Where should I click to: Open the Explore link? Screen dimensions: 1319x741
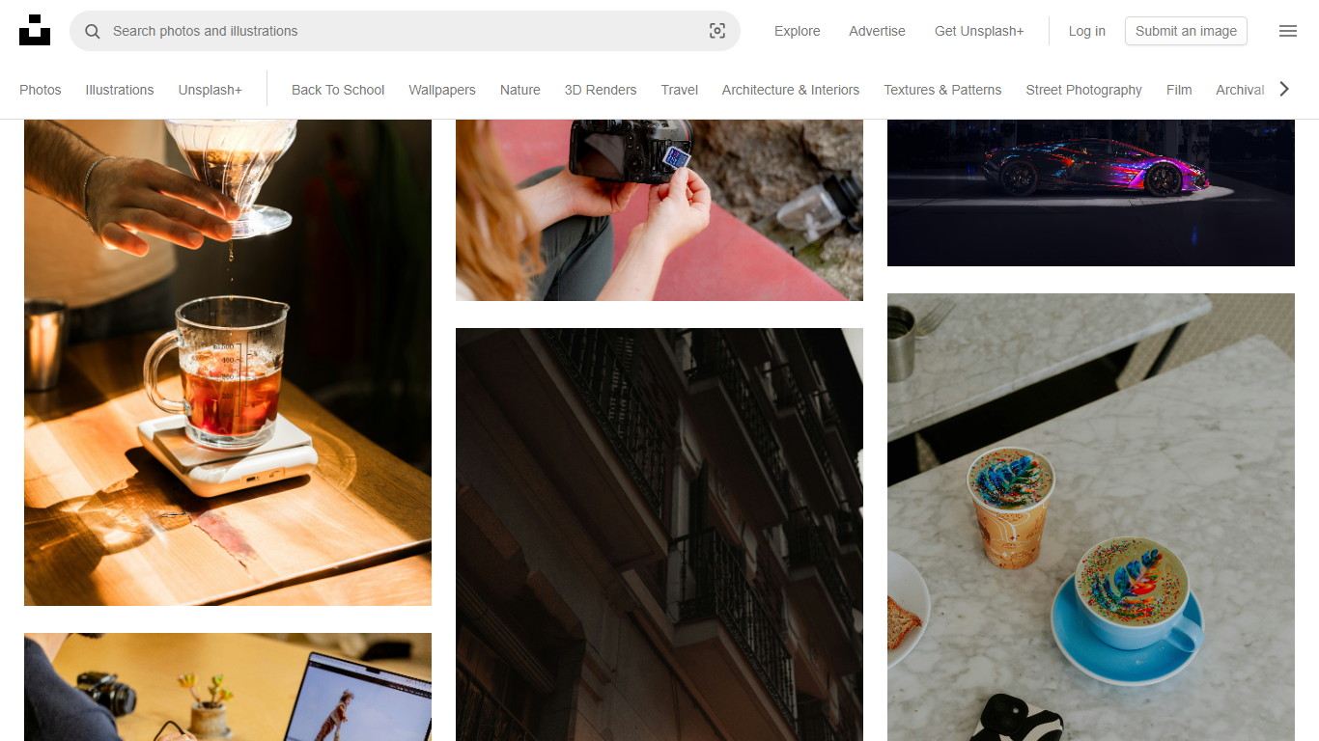[x=797, y=31]
